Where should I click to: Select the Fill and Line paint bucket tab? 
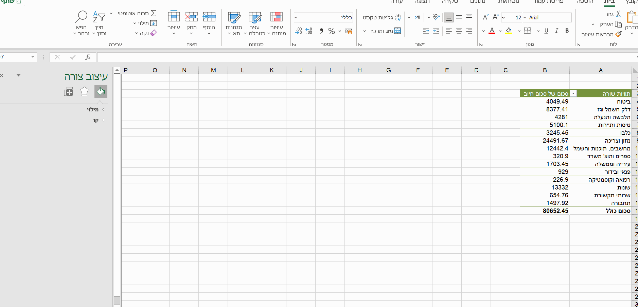coord(101,91)
